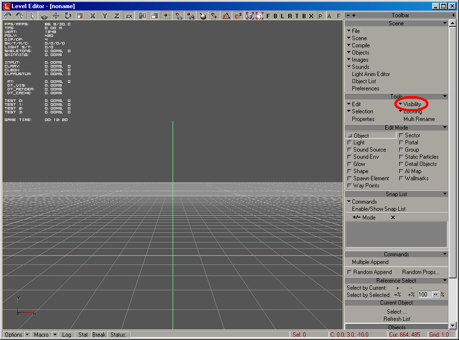459x340 pixels.
Task: Click the magnet with number 2 icon
Action: coord(238,16)
